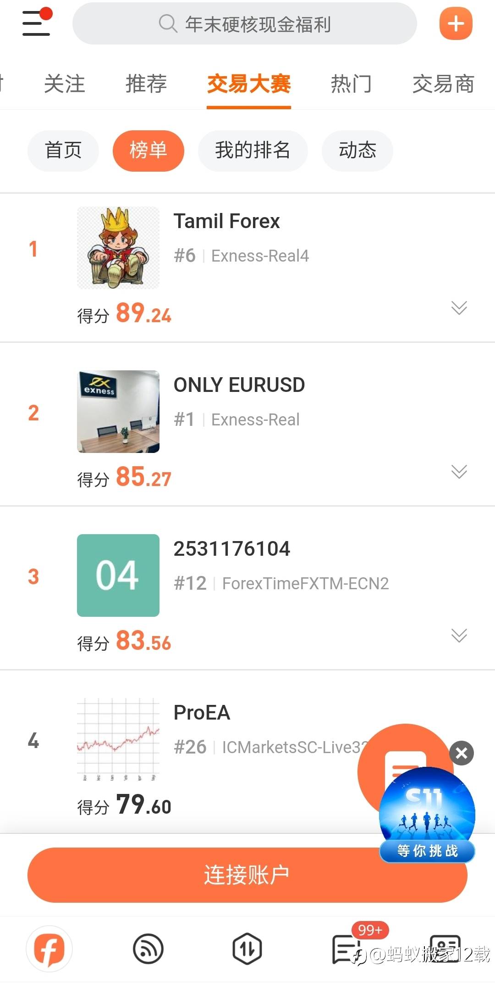
Task: Click the search field 年末硬核现金福利
Action: coord(245,24)
